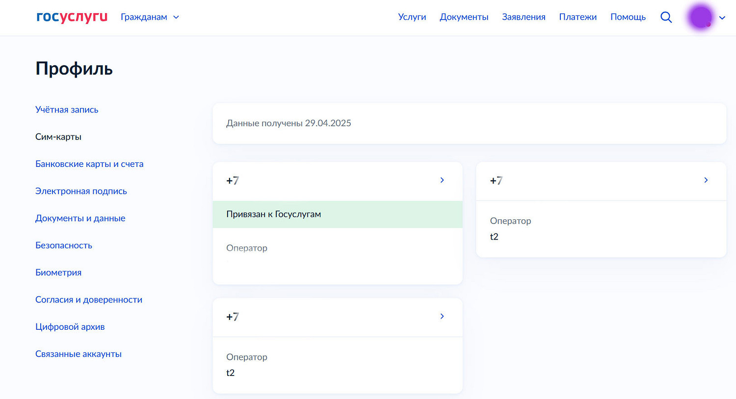Open SIM card linked to Госуслуги chevron

(442, 180)
